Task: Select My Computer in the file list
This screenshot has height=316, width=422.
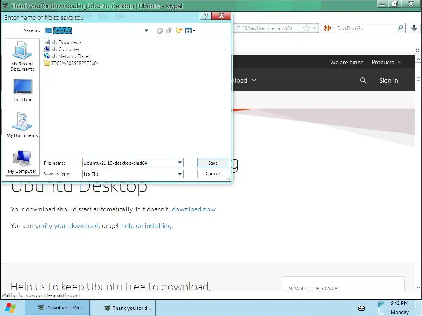Action: (x=62, y=49)
